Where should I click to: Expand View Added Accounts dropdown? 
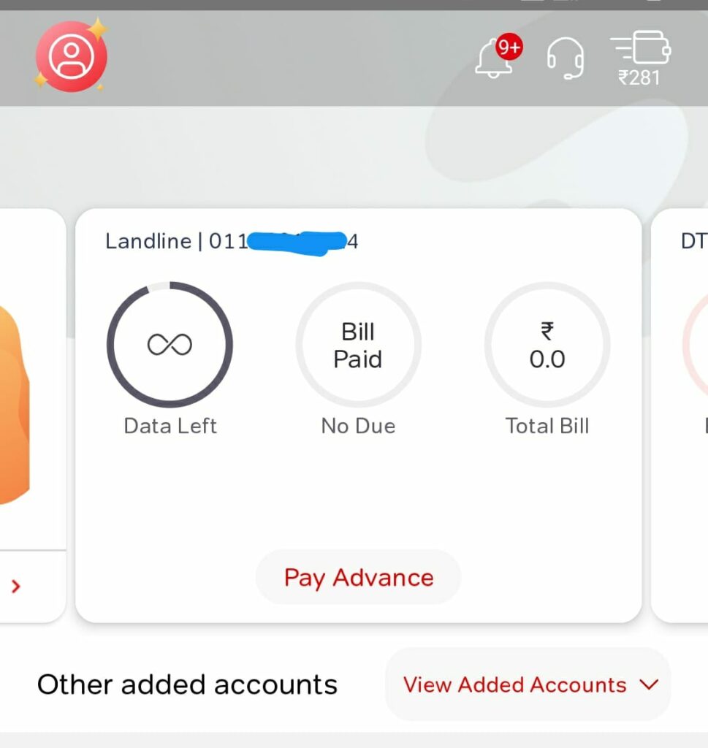[528, 684]
